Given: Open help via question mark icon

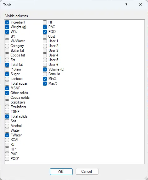Looking at the screenshot, I should tap(126, 5).
